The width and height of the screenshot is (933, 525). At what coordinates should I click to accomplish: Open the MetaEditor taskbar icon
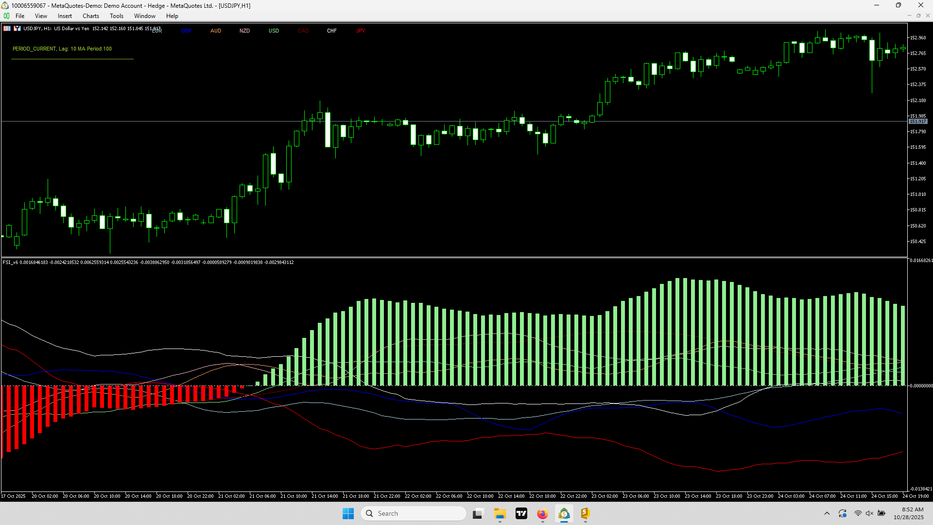click(x=585, y=513)
